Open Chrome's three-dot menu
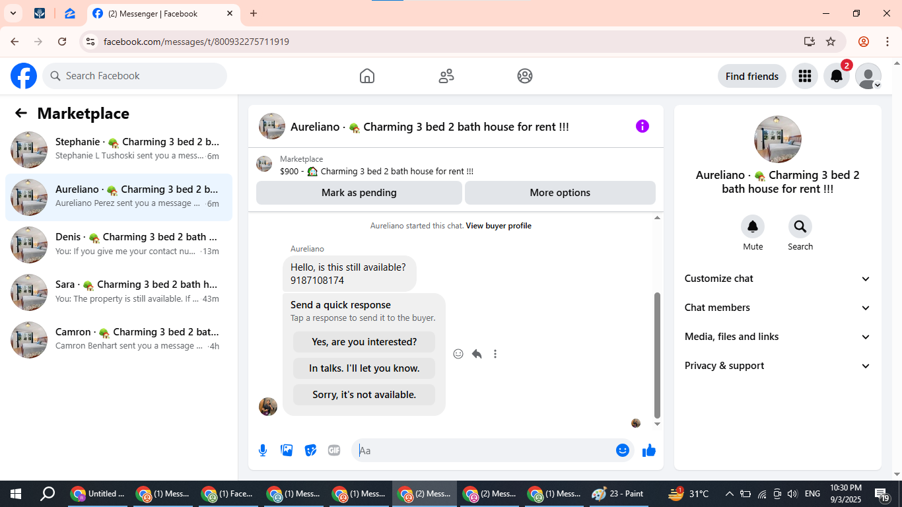Image resolution: width=902 pixels, height=507 pixels. pos(887,42)
